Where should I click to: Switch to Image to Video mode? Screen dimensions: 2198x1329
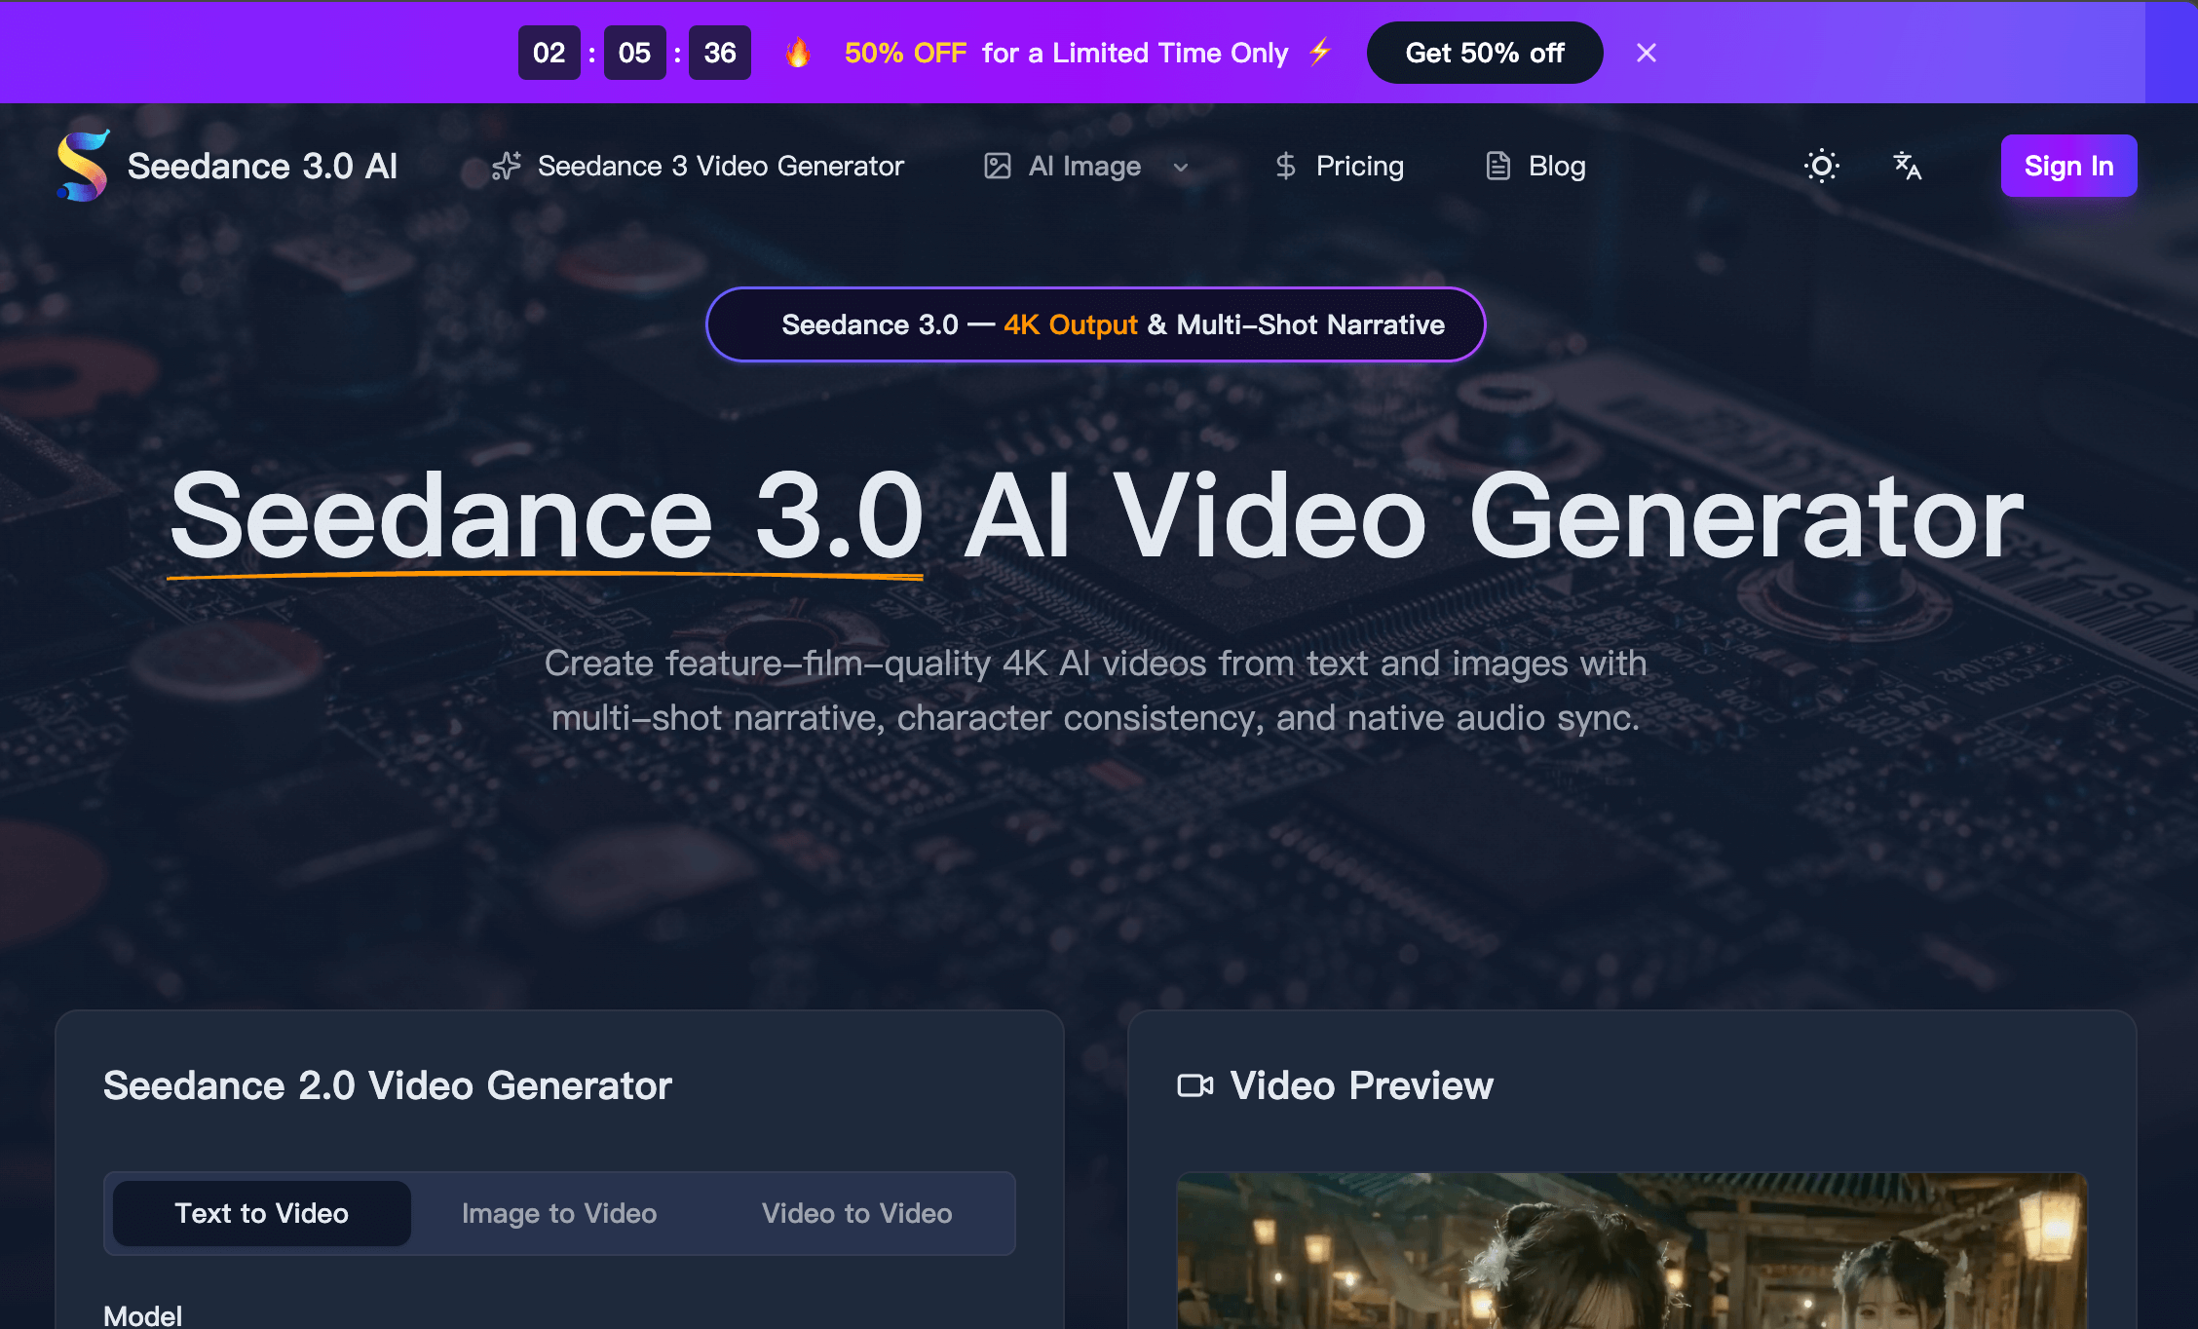pyautogui.click(x=559, y=1213)
